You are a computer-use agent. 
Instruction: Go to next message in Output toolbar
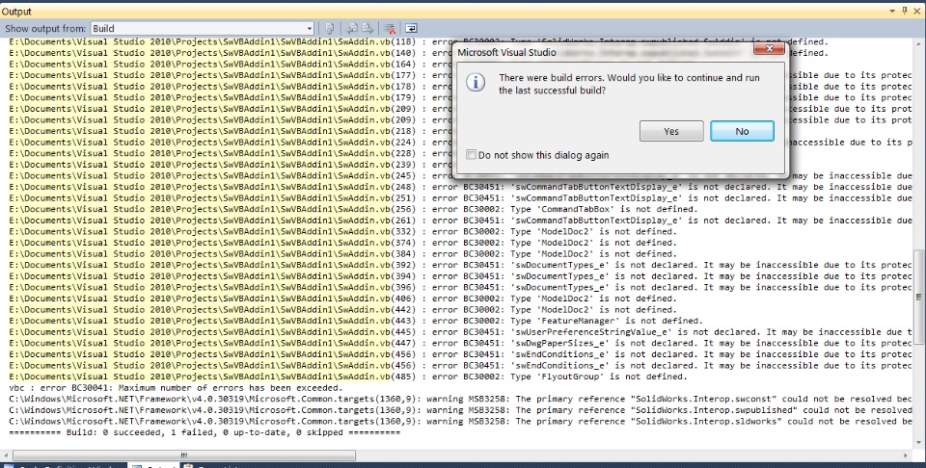click(368, 28)
